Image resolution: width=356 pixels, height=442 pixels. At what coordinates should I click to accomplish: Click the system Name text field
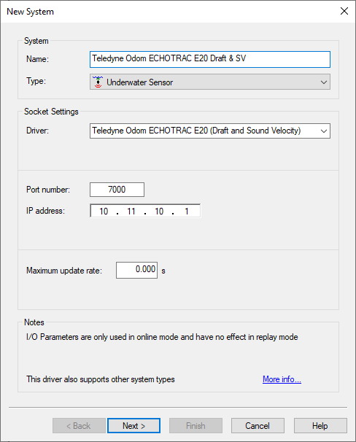pos(210,59)
